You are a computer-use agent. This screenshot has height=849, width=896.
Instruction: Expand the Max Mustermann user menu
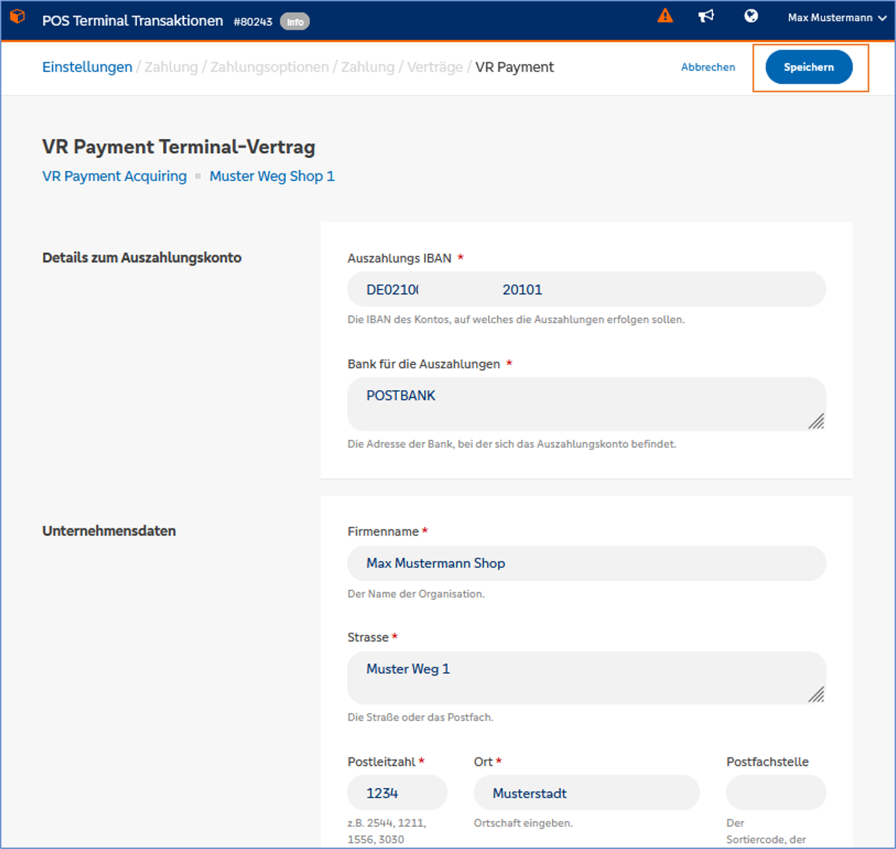tap(837, 18)
